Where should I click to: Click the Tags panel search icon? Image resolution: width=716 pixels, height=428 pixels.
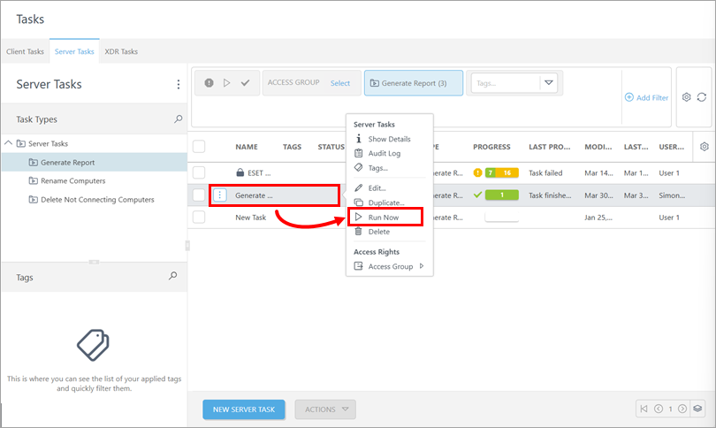click(173, 277)
